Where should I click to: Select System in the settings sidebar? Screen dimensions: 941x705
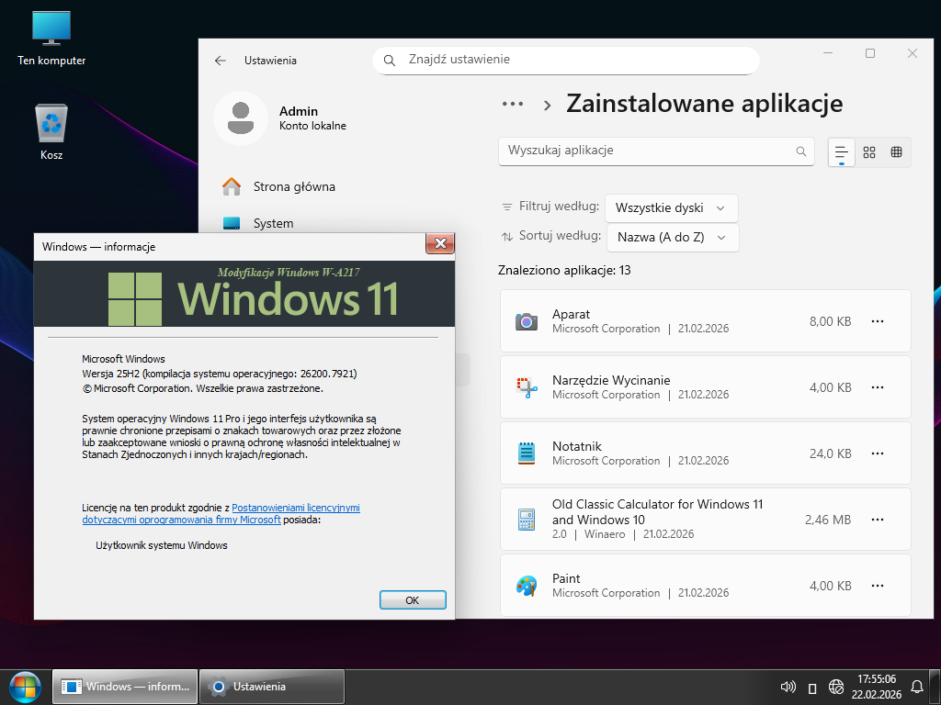click(273, 224)
